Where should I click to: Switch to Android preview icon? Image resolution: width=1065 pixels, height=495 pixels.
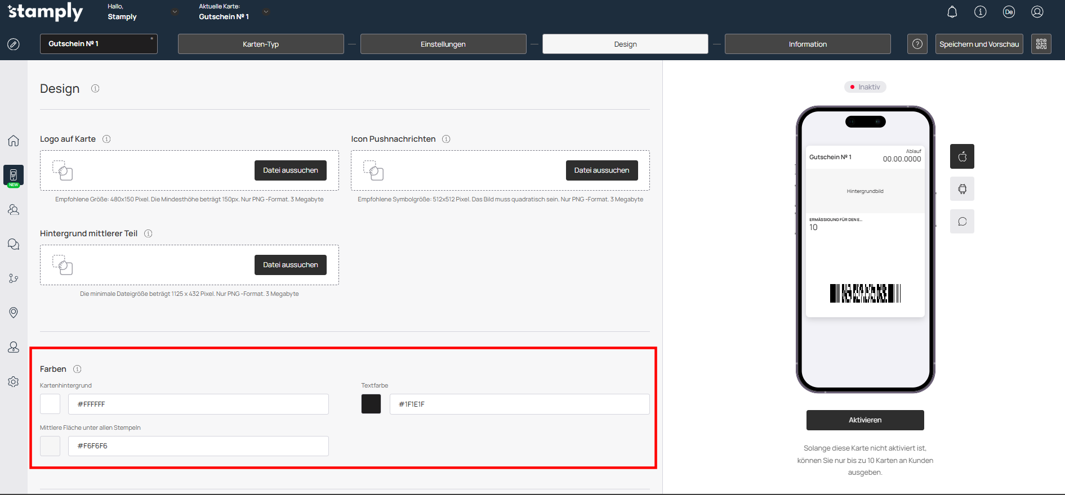click(x=962, y=189)
